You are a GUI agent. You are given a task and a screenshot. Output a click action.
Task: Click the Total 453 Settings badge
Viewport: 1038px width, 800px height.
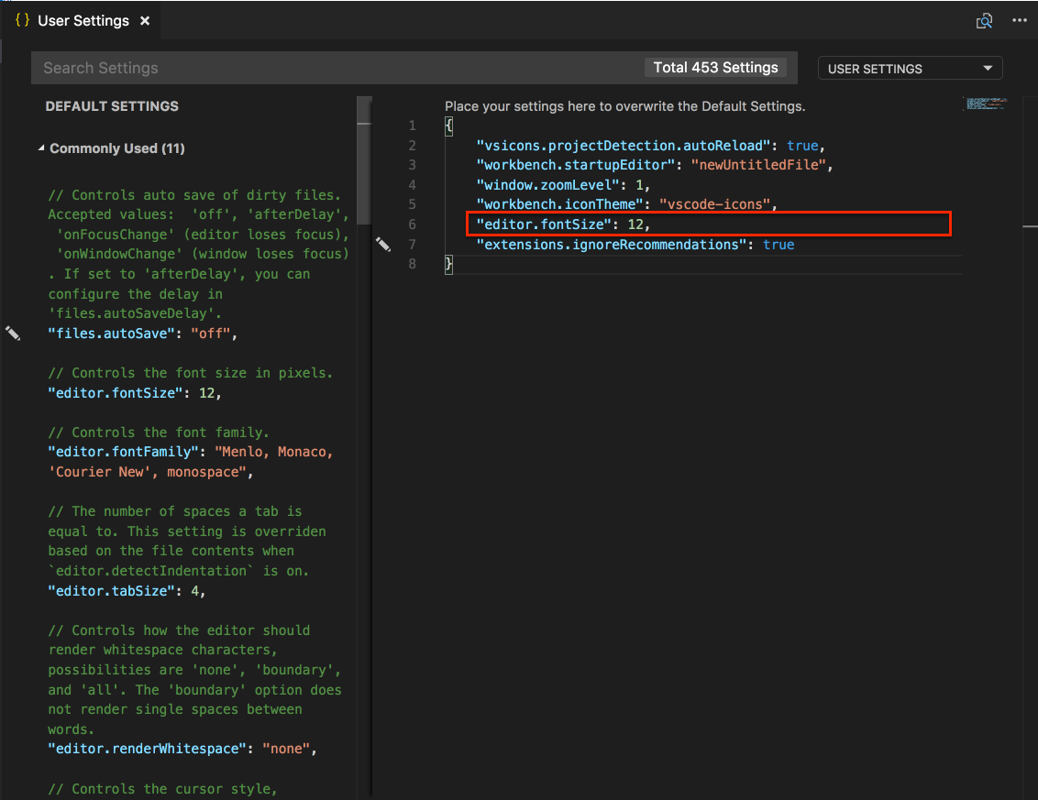click(715, 68)
